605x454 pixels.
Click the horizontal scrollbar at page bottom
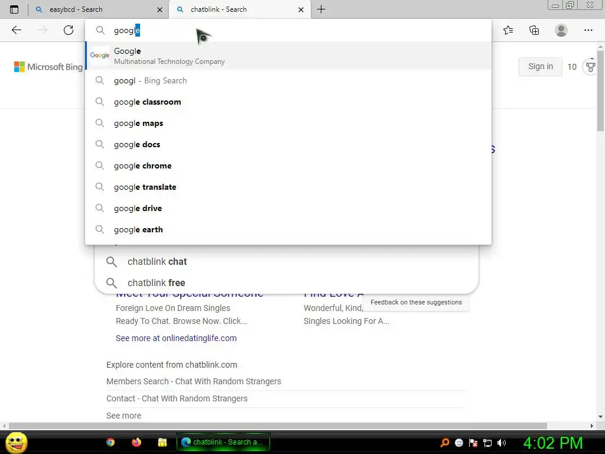click(x=278, y=426)
